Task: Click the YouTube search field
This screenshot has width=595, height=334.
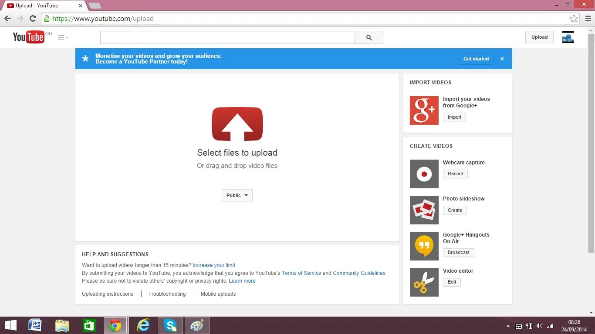Action: 227,37
